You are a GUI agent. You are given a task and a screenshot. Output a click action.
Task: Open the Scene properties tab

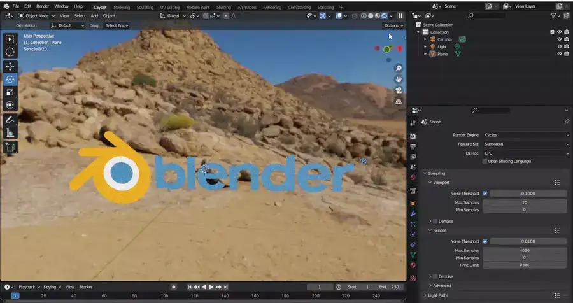(x=413, y=167)
